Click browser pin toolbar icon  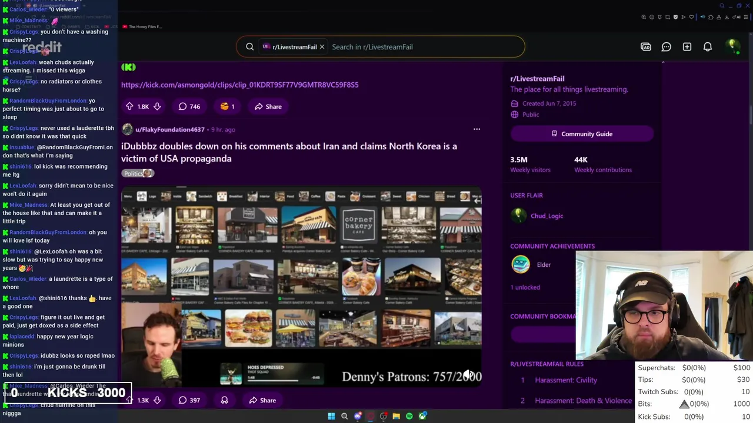click(659, 17)
